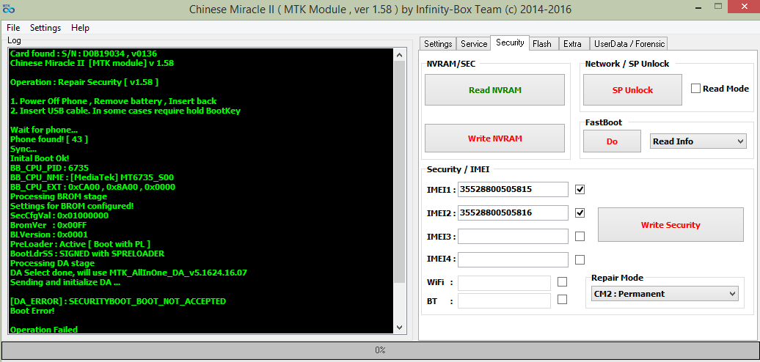Click the log vertical scrollbar thumb
Viewport: 760px width, 362px height.
[399, 171]
